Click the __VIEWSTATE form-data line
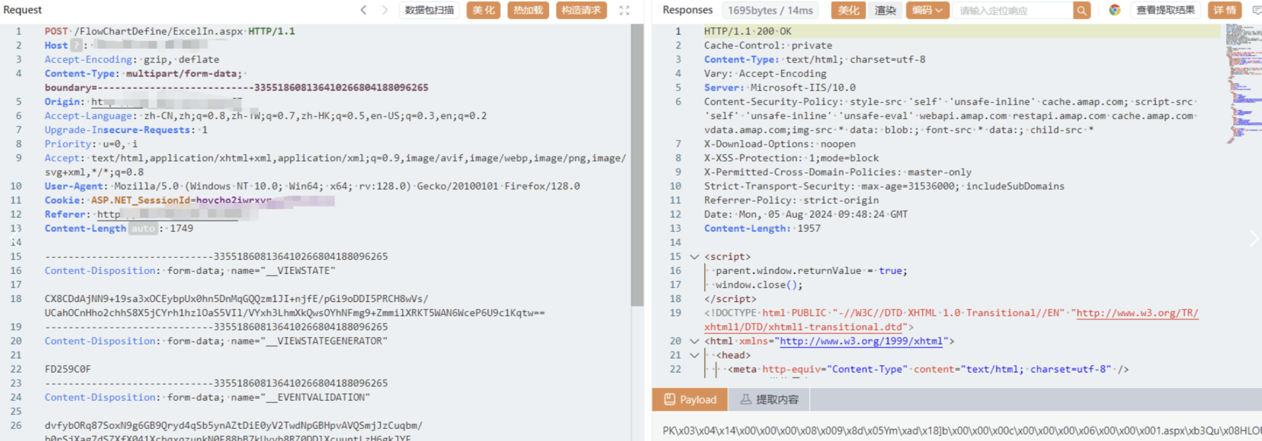Viewport: 1262px width, 441px height. pyautogui.click(x=190, y=271)
